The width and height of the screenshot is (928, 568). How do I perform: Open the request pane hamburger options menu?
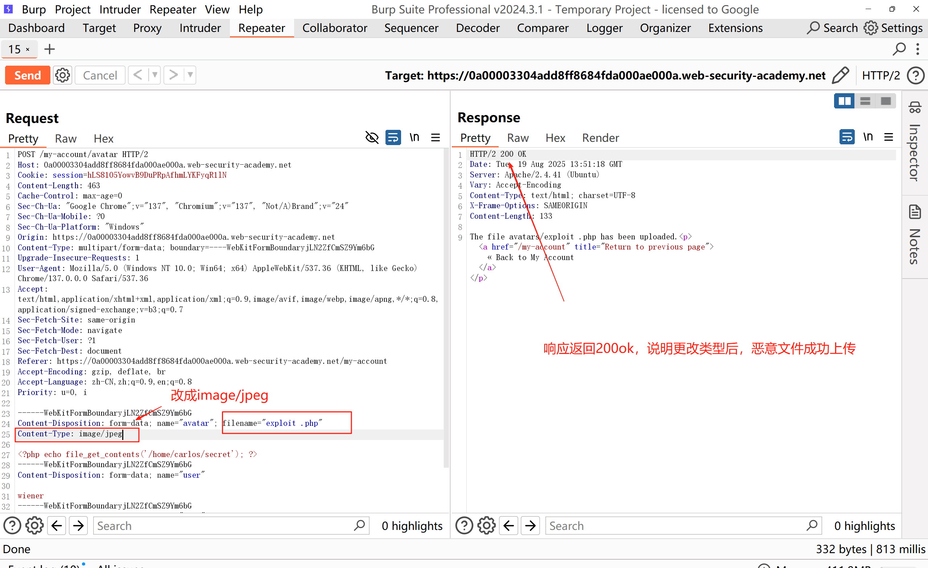[436, 138]
